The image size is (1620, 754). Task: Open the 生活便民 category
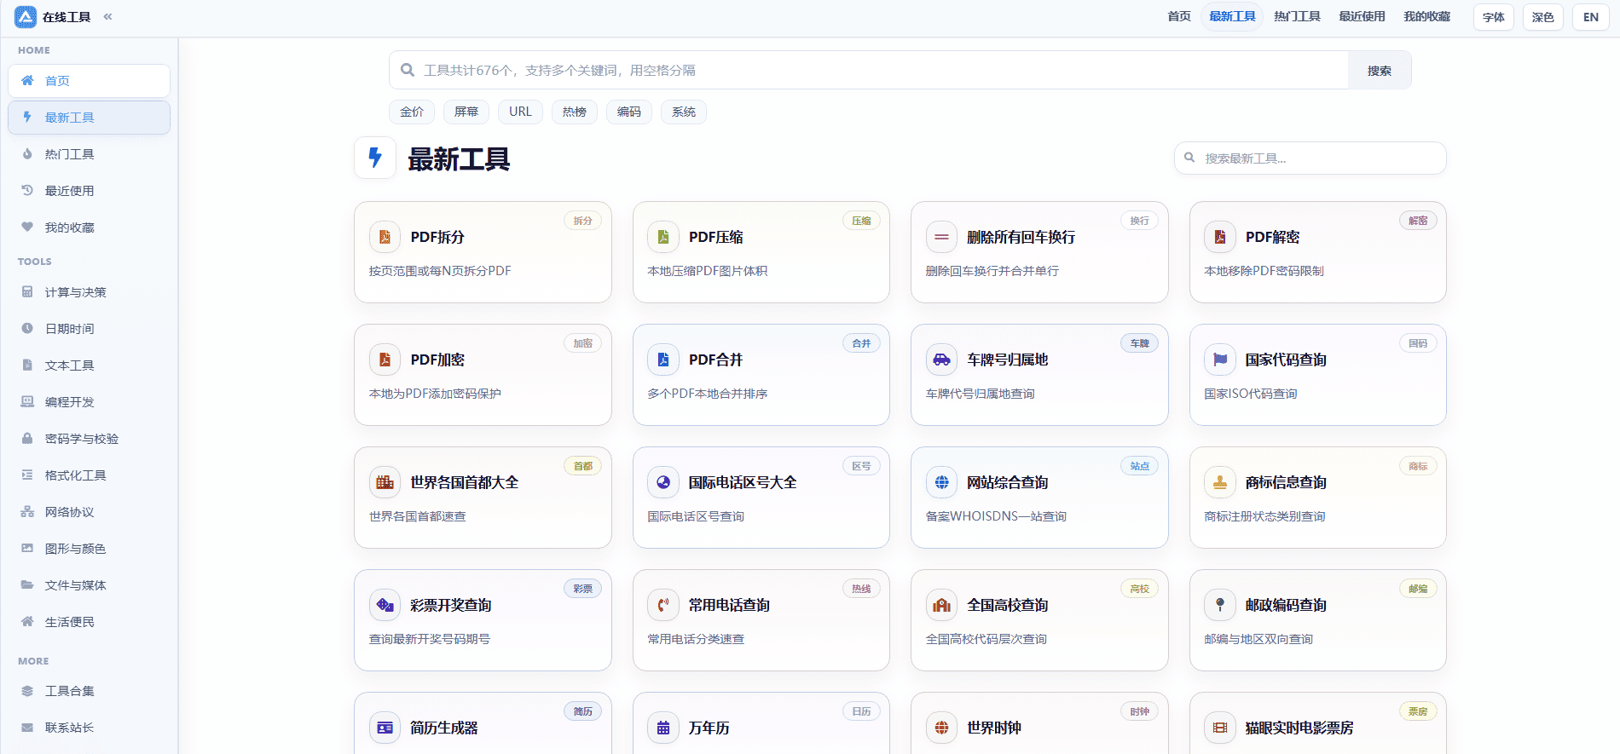[89, 622]
